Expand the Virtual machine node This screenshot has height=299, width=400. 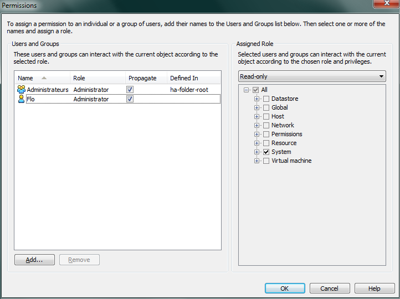coord(257,161)
